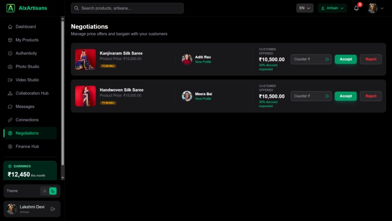Open the notifications bell
This screenshot has height=221, width=392.
(x=356, y=8)
